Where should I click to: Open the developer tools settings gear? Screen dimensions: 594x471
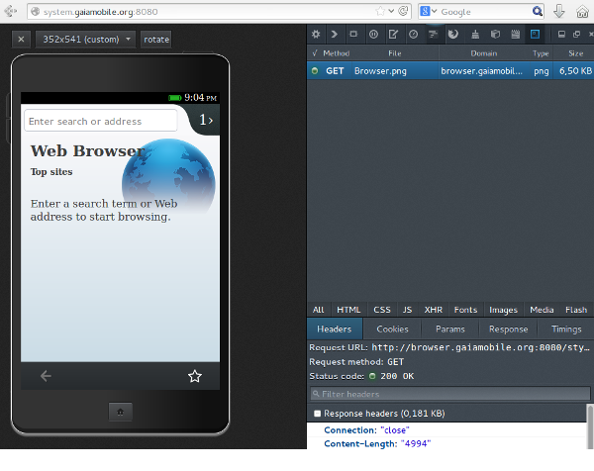click(316, 34)
